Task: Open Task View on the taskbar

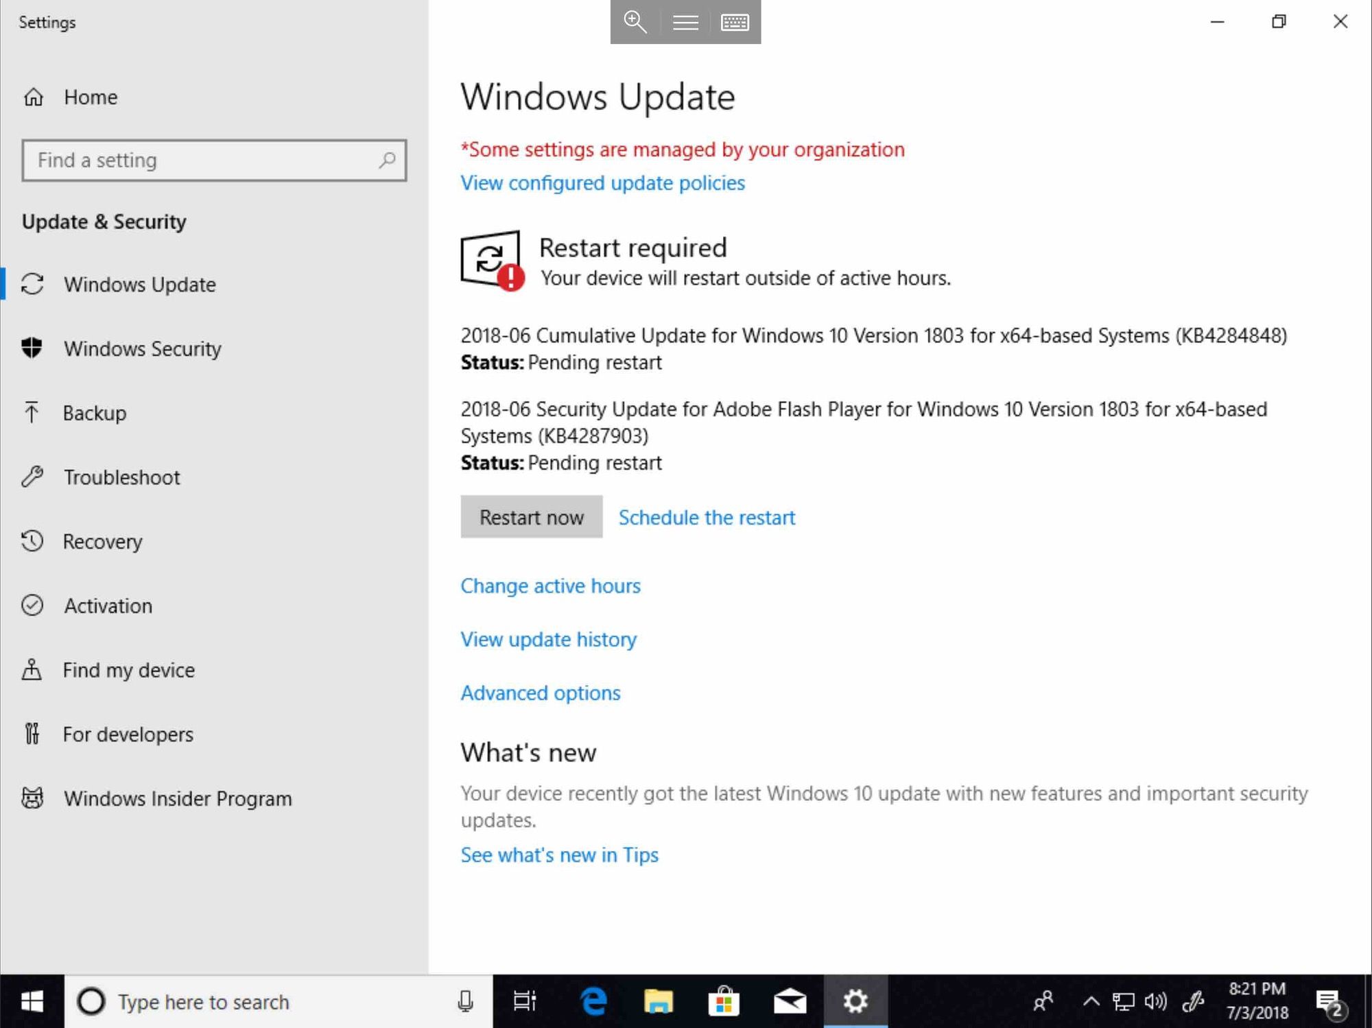Action: [525, 1002]
